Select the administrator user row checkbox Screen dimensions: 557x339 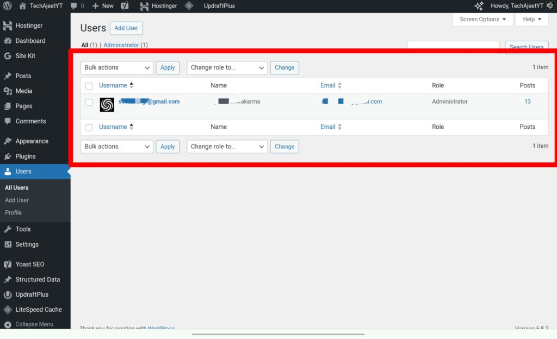tap(89, 102)
